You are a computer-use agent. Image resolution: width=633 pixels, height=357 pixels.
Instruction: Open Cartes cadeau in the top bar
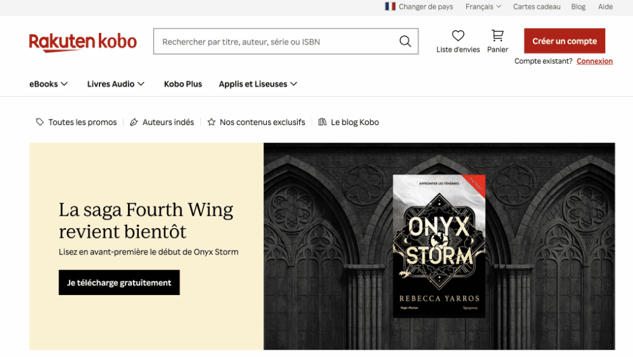tap(537, 6)
